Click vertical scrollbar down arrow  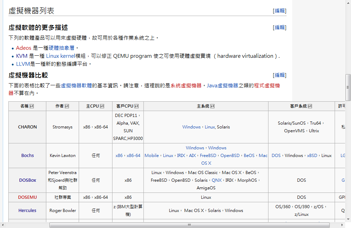[348, 219]
